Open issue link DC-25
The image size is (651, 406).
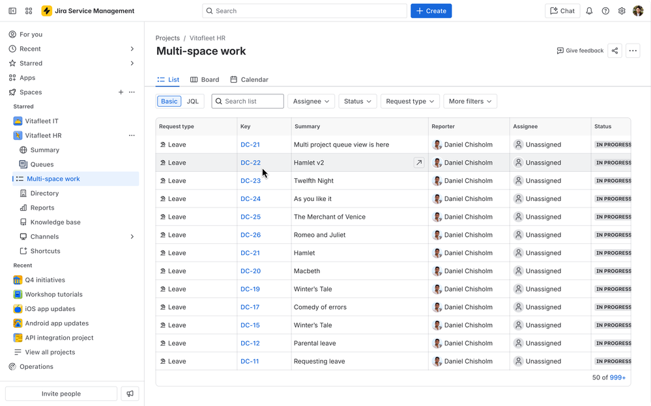tap(250, 217)
